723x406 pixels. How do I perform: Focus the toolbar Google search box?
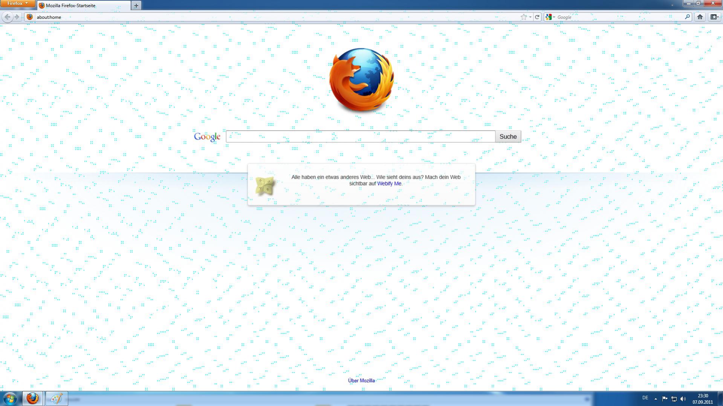coord(620,17)
